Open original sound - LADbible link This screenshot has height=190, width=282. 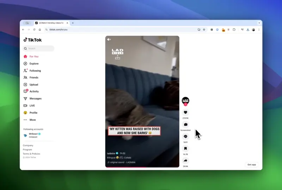pos(121,162)
